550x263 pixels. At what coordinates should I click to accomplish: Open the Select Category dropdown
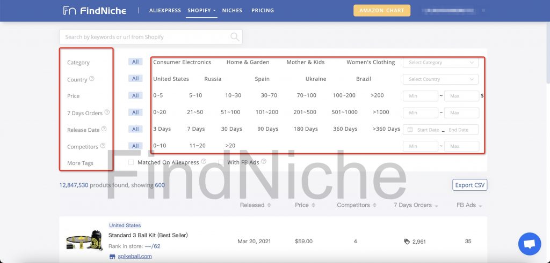point(440,63)
